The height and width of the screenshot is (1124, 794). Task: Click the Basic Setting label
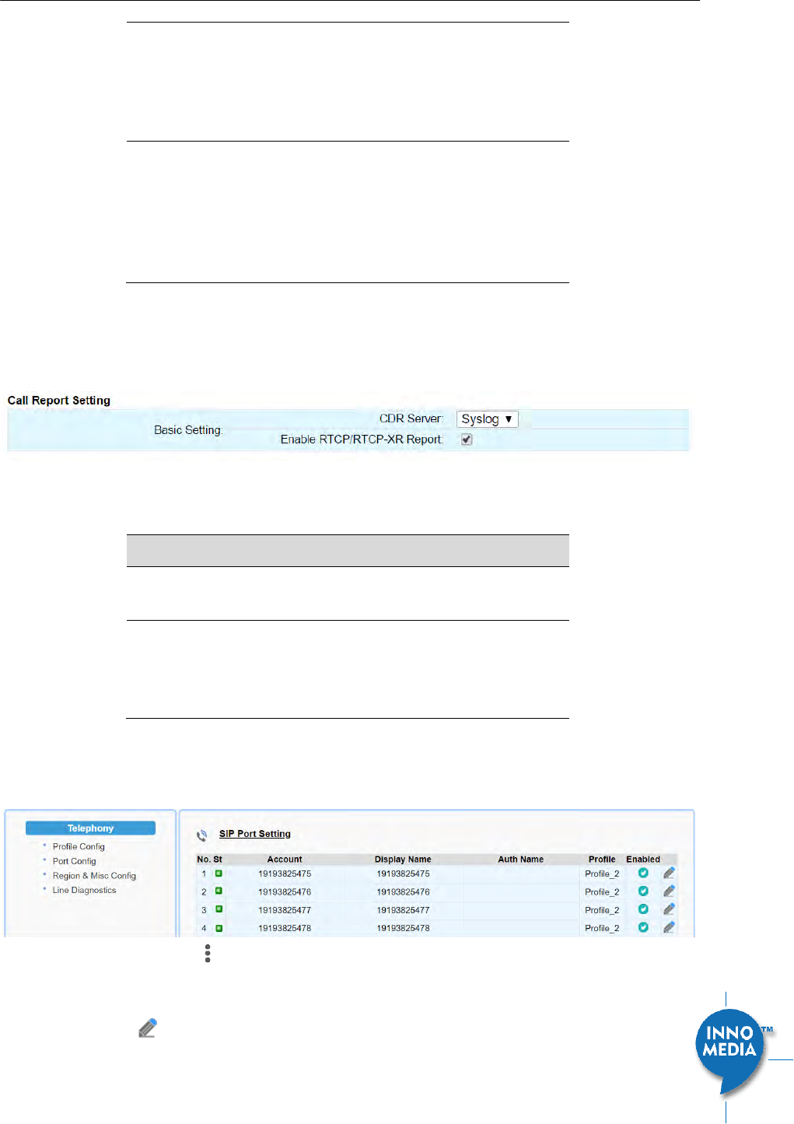[188, 430]
